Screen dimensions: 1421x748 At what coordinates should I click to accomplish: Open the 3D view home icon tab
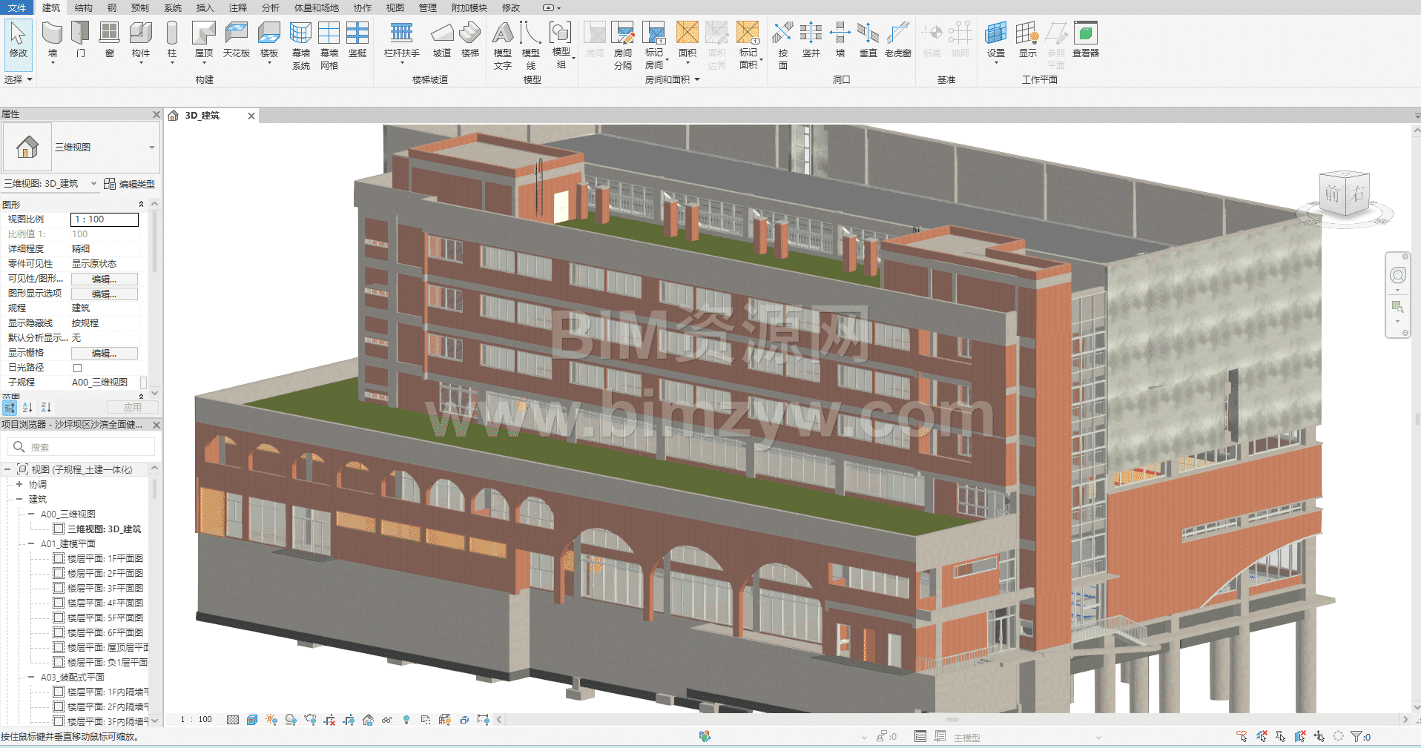click(174, 116)
